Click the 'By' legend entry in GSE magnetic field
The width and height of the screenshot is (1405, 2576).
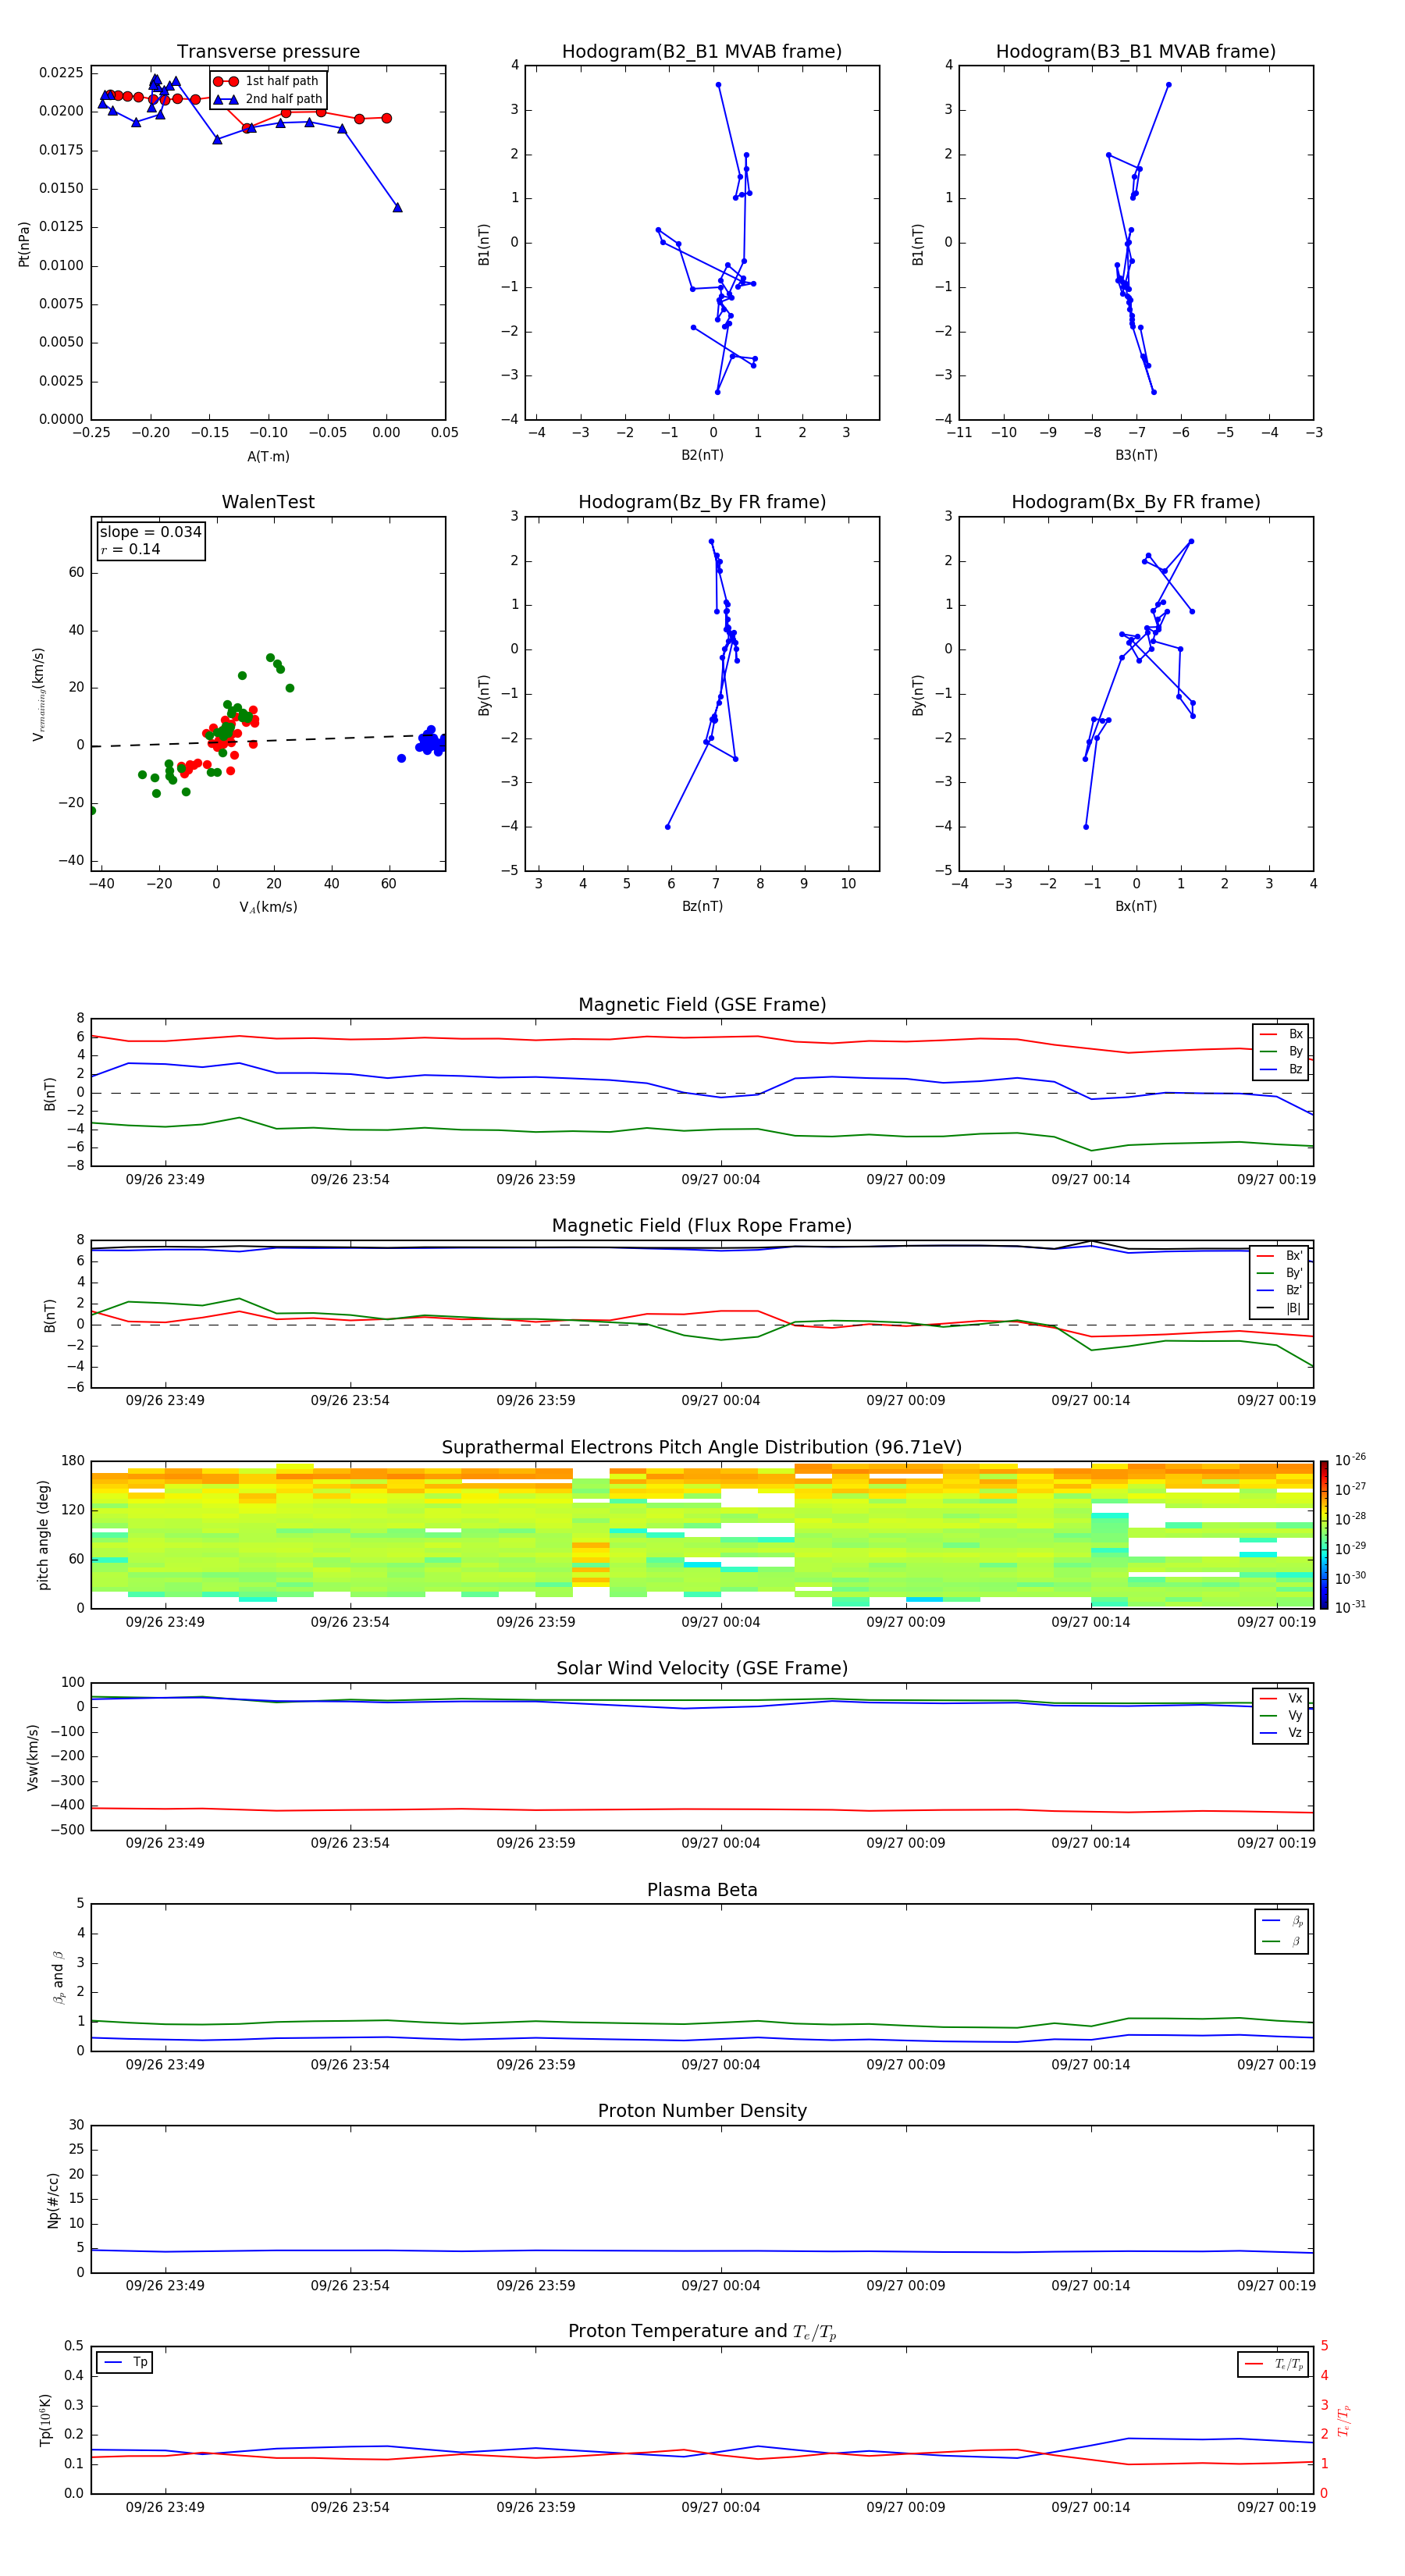click(x=1281, y=1051)
